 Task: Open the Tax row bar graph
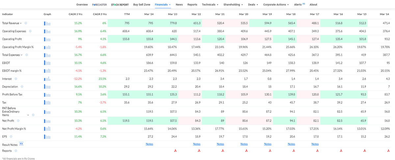click(x=47, y=102)
